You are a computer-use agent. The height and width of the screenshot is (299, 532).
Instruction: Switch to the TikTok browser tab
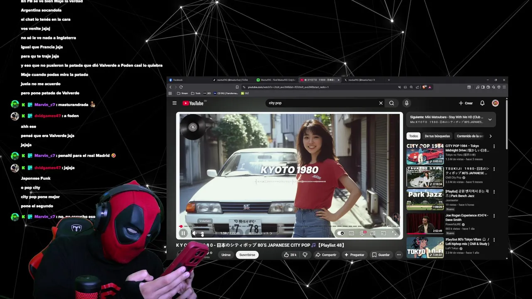[233, 80]
